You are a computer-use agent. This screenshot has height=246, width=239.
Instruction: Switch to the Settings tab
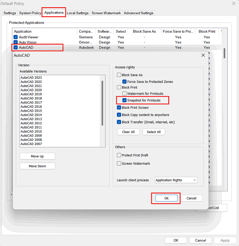(10, 13)
